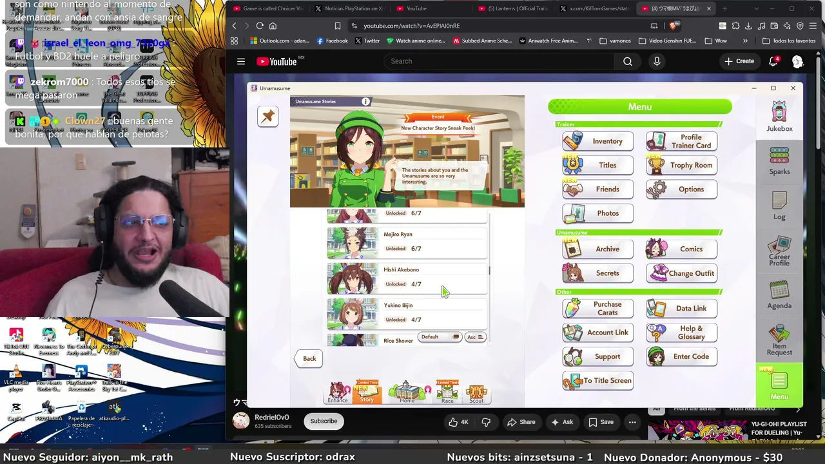825x464 pixels.
Task: Open Sparks in the game sidebar
Action: 779,161
